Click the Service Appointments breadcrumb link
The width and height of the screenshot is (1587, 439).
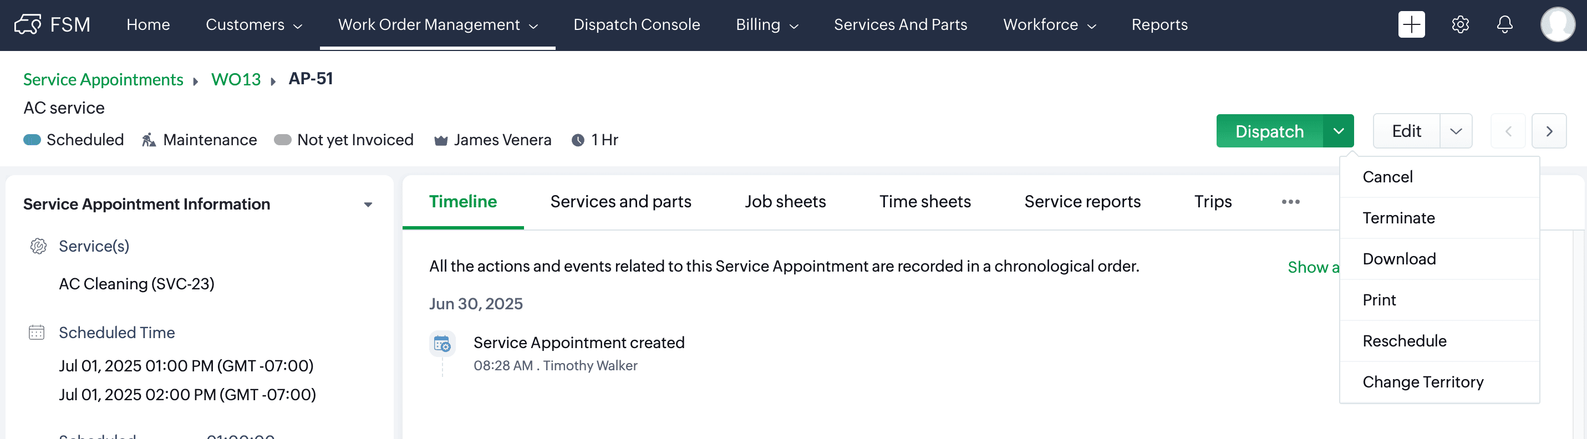point(103,79)
